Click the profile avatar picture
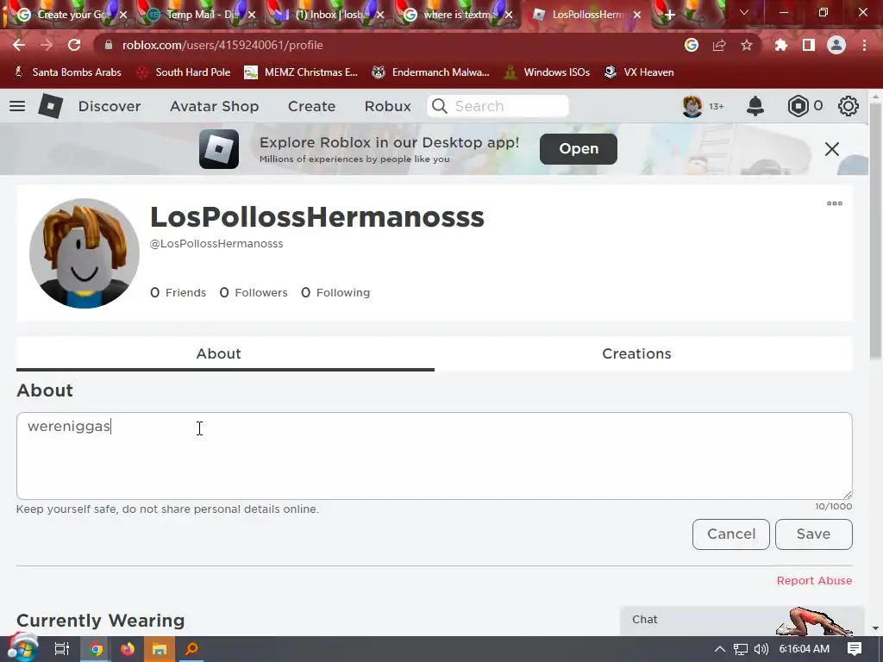 85,253
